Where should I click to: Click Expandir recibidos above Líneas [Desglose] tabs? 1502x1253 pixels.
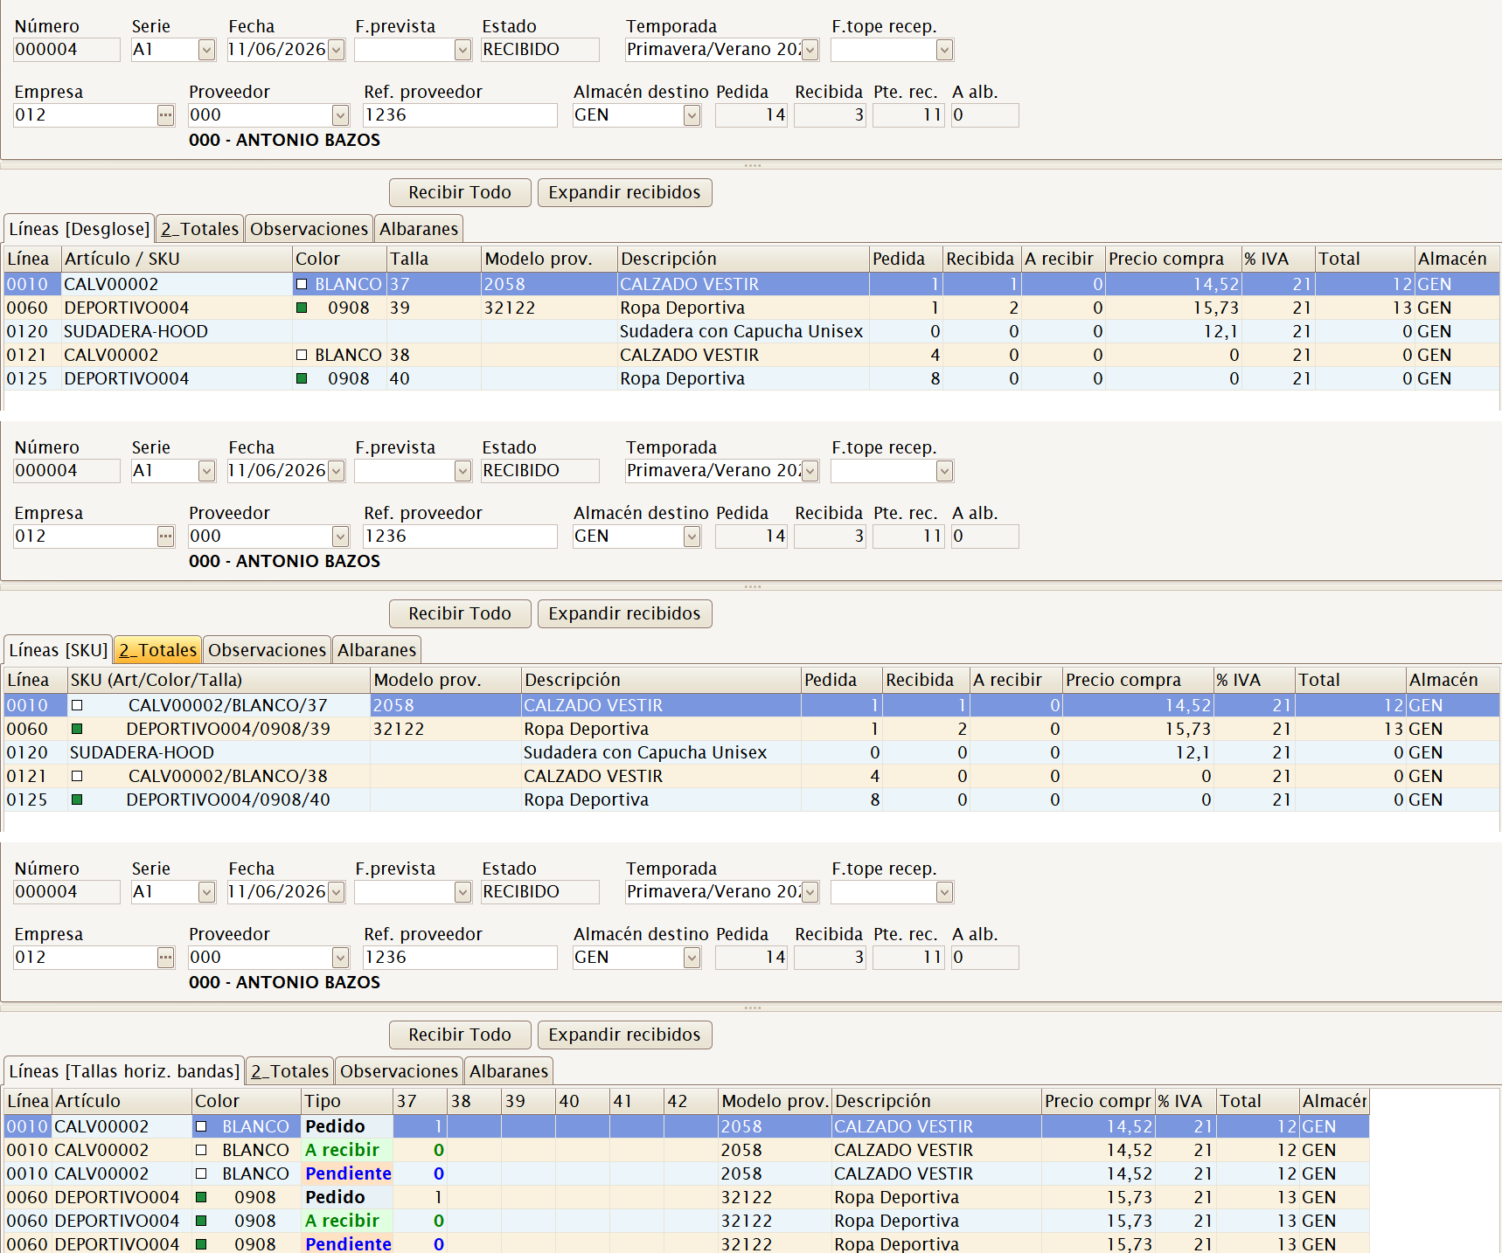(625, 192)
